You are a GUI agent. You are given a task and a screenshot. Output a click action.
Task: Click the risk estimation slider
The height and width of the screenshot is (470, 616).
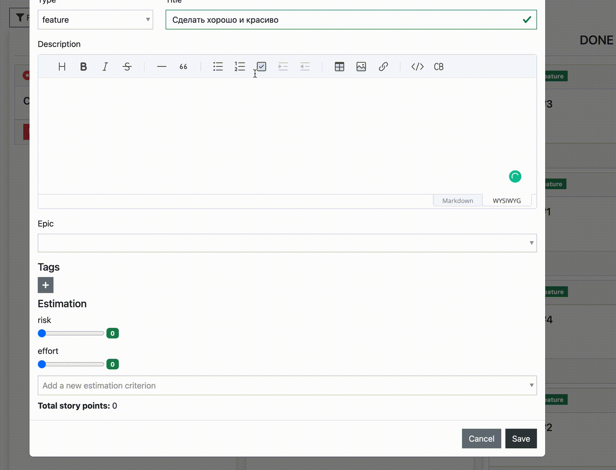(71, 333)
